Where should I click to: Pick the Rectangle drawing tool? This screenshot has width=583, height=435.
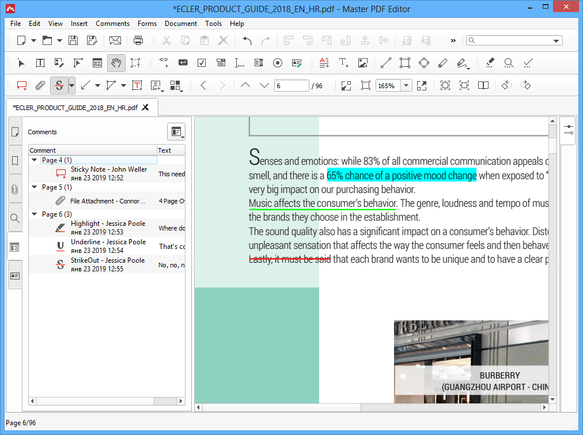[405, 63]
